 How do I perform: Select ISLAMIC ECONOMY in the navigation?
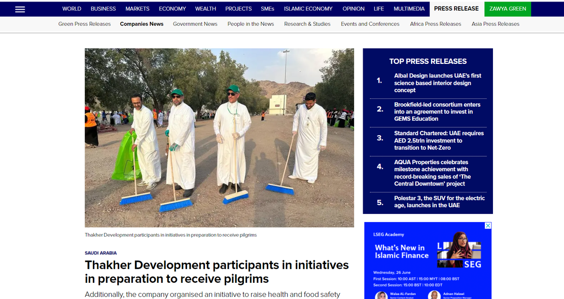pyautogui.click(x=308, y=9)
